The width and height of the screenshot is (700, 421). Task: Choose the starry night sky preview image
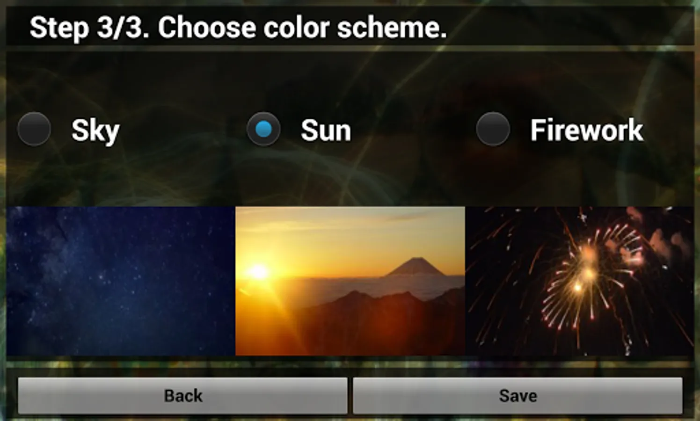[121, 281]
